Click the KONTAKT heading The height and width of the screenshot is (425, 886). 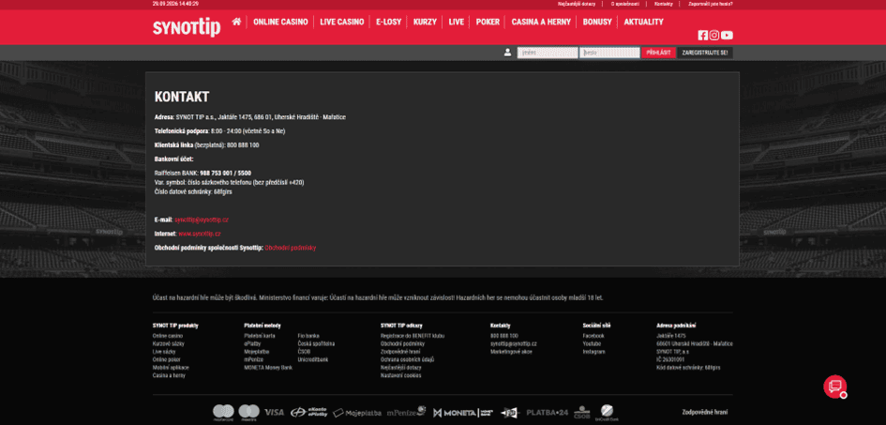coord(182,97)
